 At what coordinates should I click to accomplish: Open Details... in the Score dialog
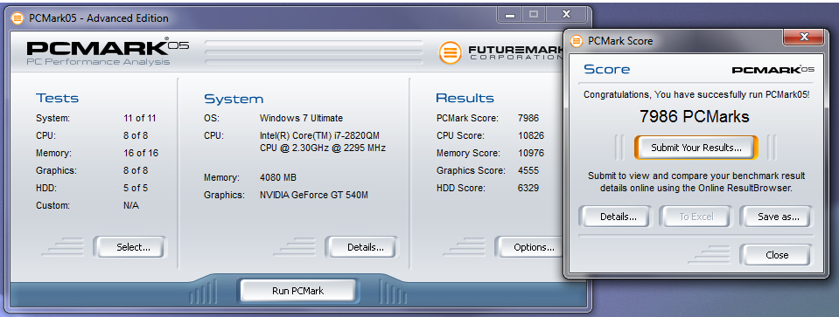614,217
